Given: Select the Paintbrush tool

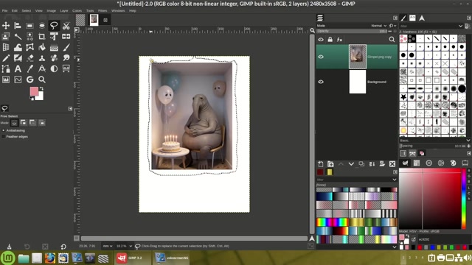Looking at the screenshot, I should click(x=66, y=47).
